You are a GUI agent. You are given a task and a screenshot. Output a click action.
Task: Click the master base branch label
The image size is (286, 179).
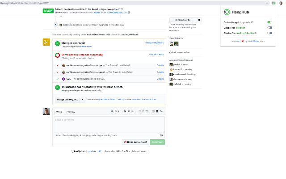tap(97, 13)
